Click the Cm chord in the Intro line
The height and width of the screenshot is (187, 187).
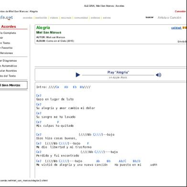click(x=57, y=87)
